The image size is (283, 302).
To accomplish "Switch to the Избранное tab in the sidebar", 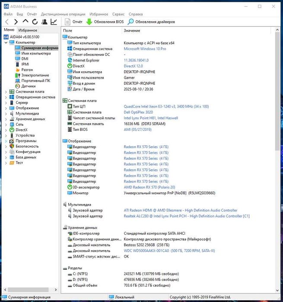I will (28, 30).
